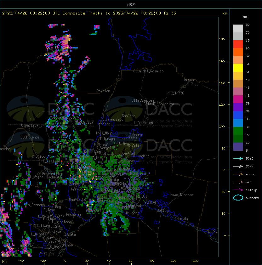Click the 'Potrerillos' map label

coord(53,174)
